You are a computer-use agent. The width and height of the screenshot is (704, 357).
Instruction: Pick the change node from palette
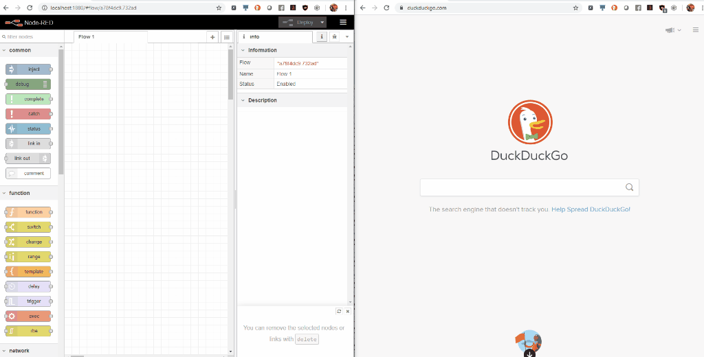[28, 242]
